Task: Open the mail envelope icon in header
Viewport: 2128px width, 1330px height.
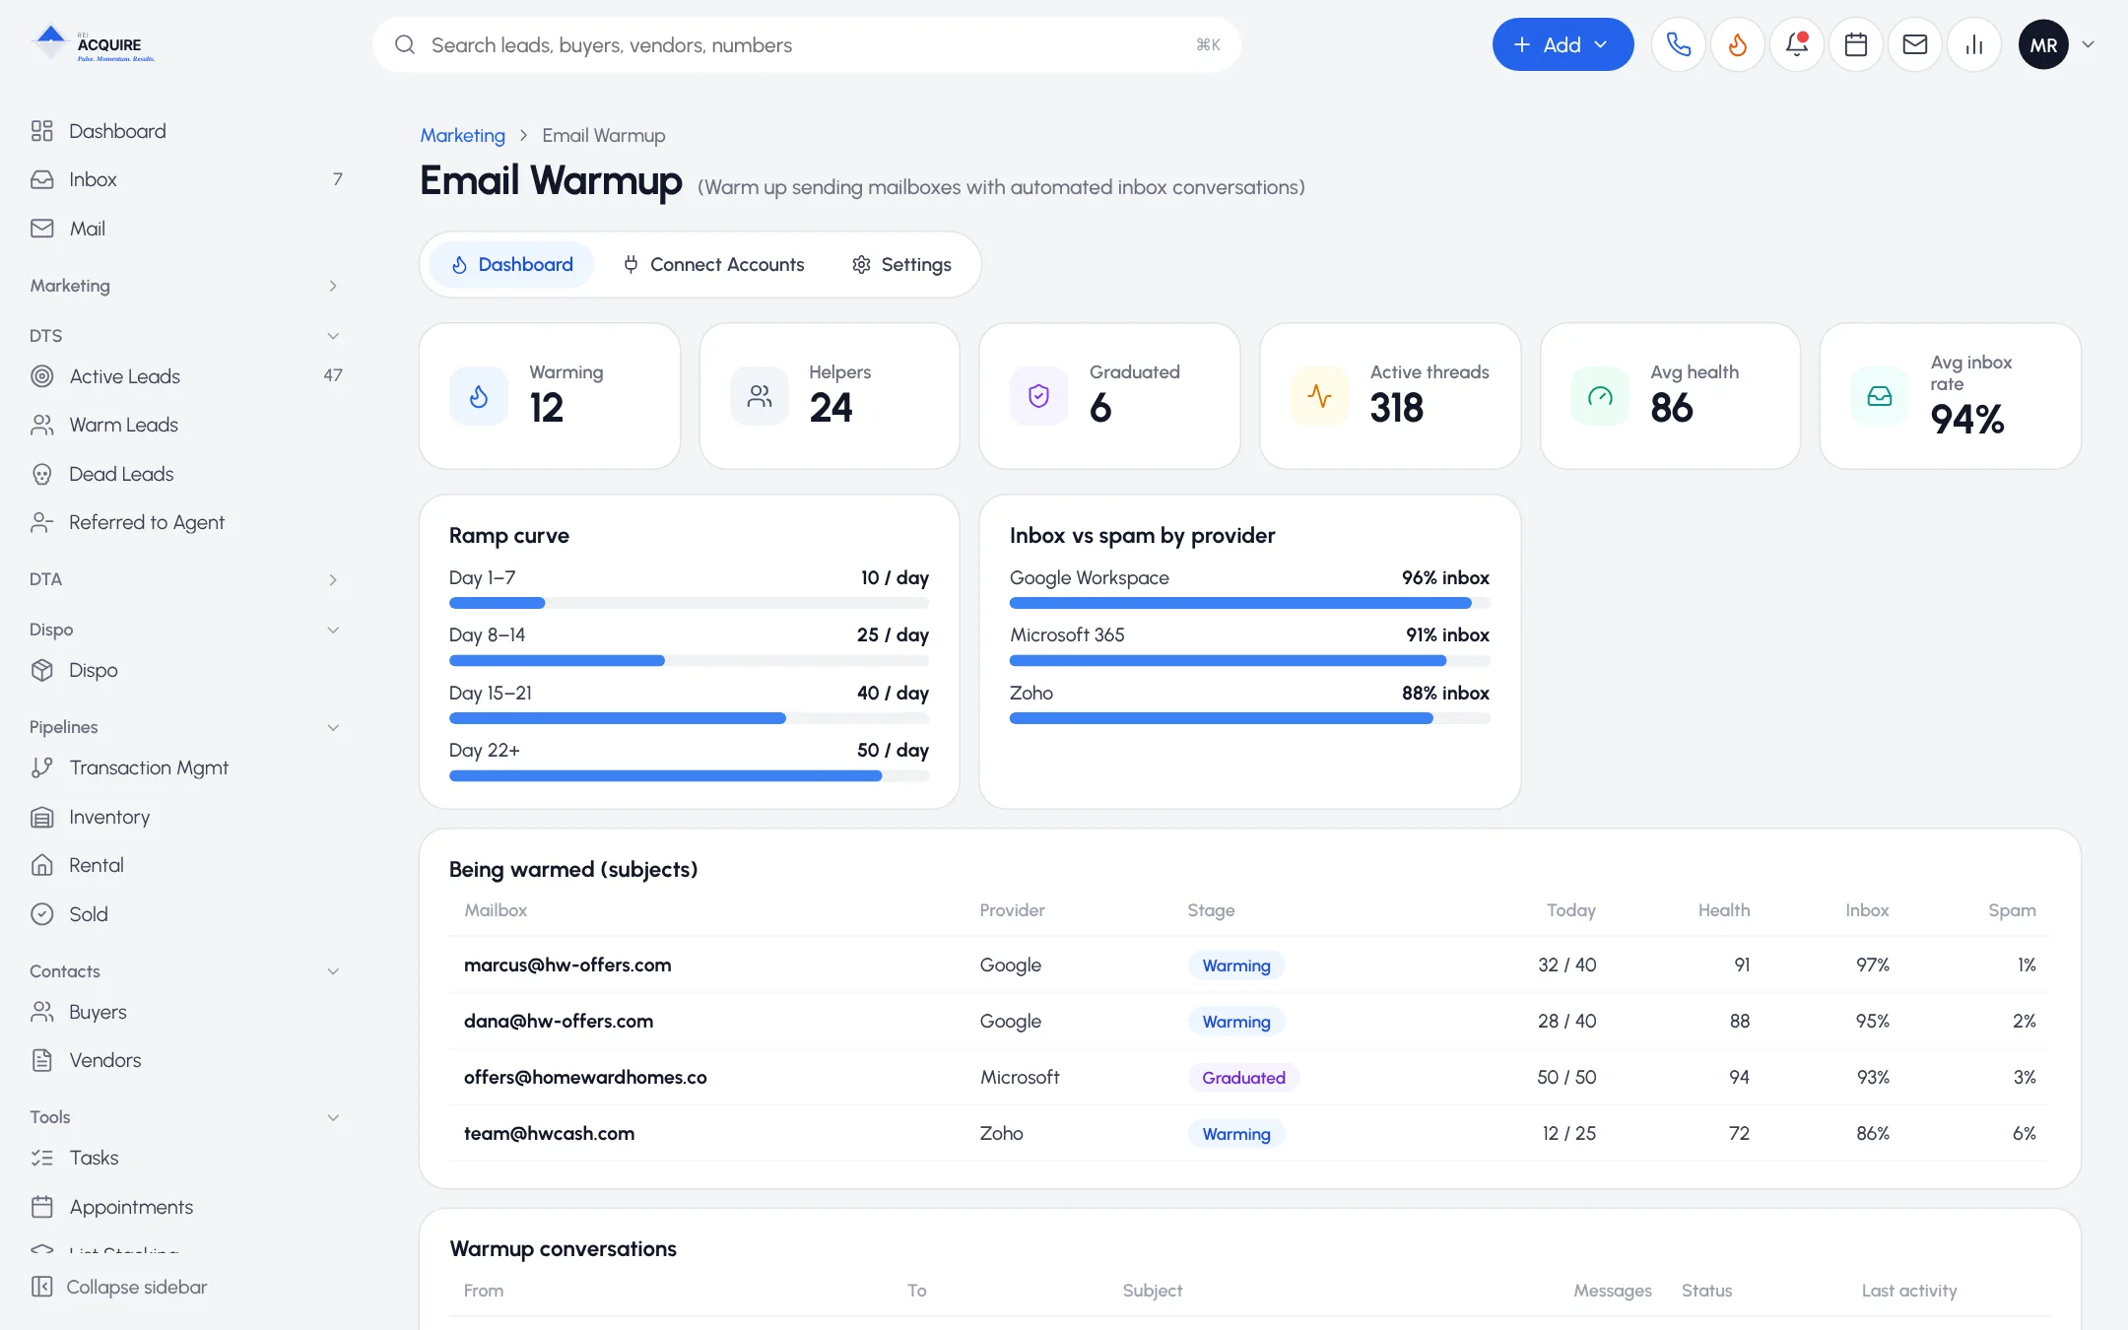Action: pos(1915,44)
